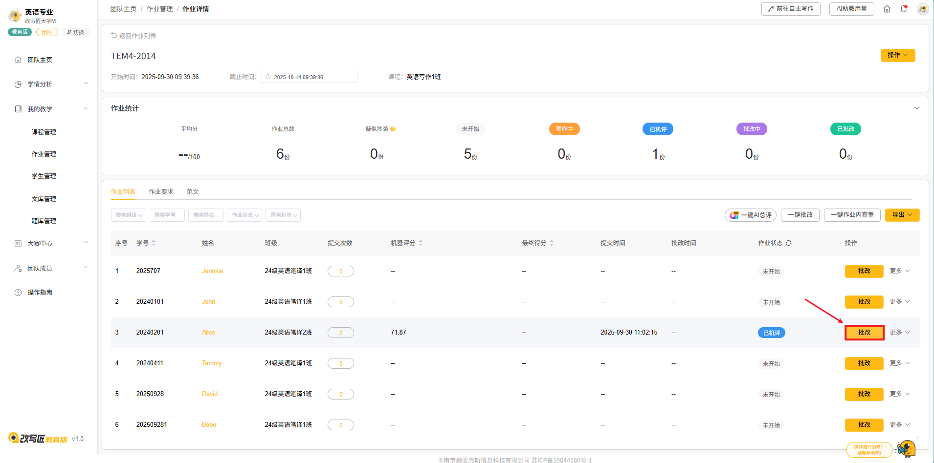The width and height of the screenshot is (934, 463).
Task: Open the notification bell
Action: (904, 9)
